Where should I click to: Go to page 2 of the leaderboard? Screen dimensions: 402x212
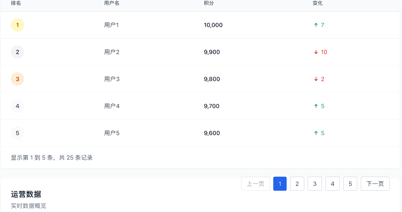click(x=297, y=184)
